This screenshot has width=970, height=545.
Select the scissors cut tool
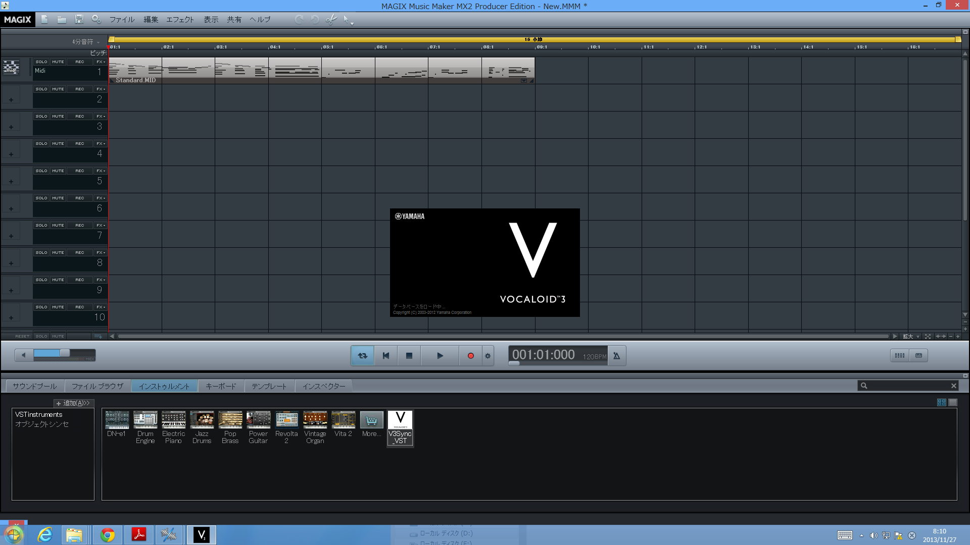(x=331, y=19)
